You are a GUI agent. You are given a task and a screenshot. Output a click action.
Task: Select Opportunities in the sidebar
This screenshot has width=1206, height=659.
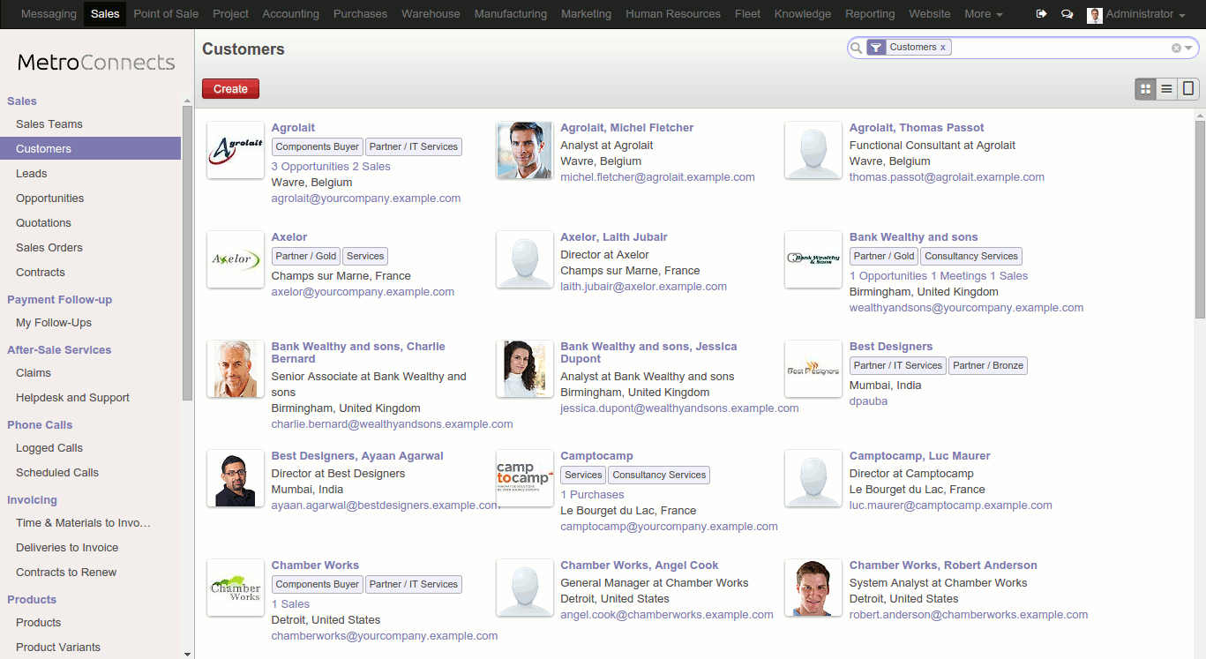(50, 198)
